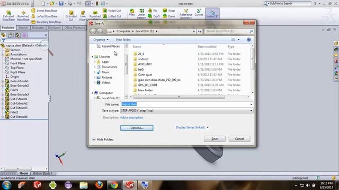Screen dimensions: 339x190
Task: Switch to DimXpert tab
Action: point(54,27)
